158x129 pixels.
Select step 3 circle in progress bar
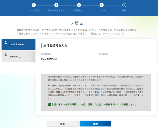click(79, 5)
